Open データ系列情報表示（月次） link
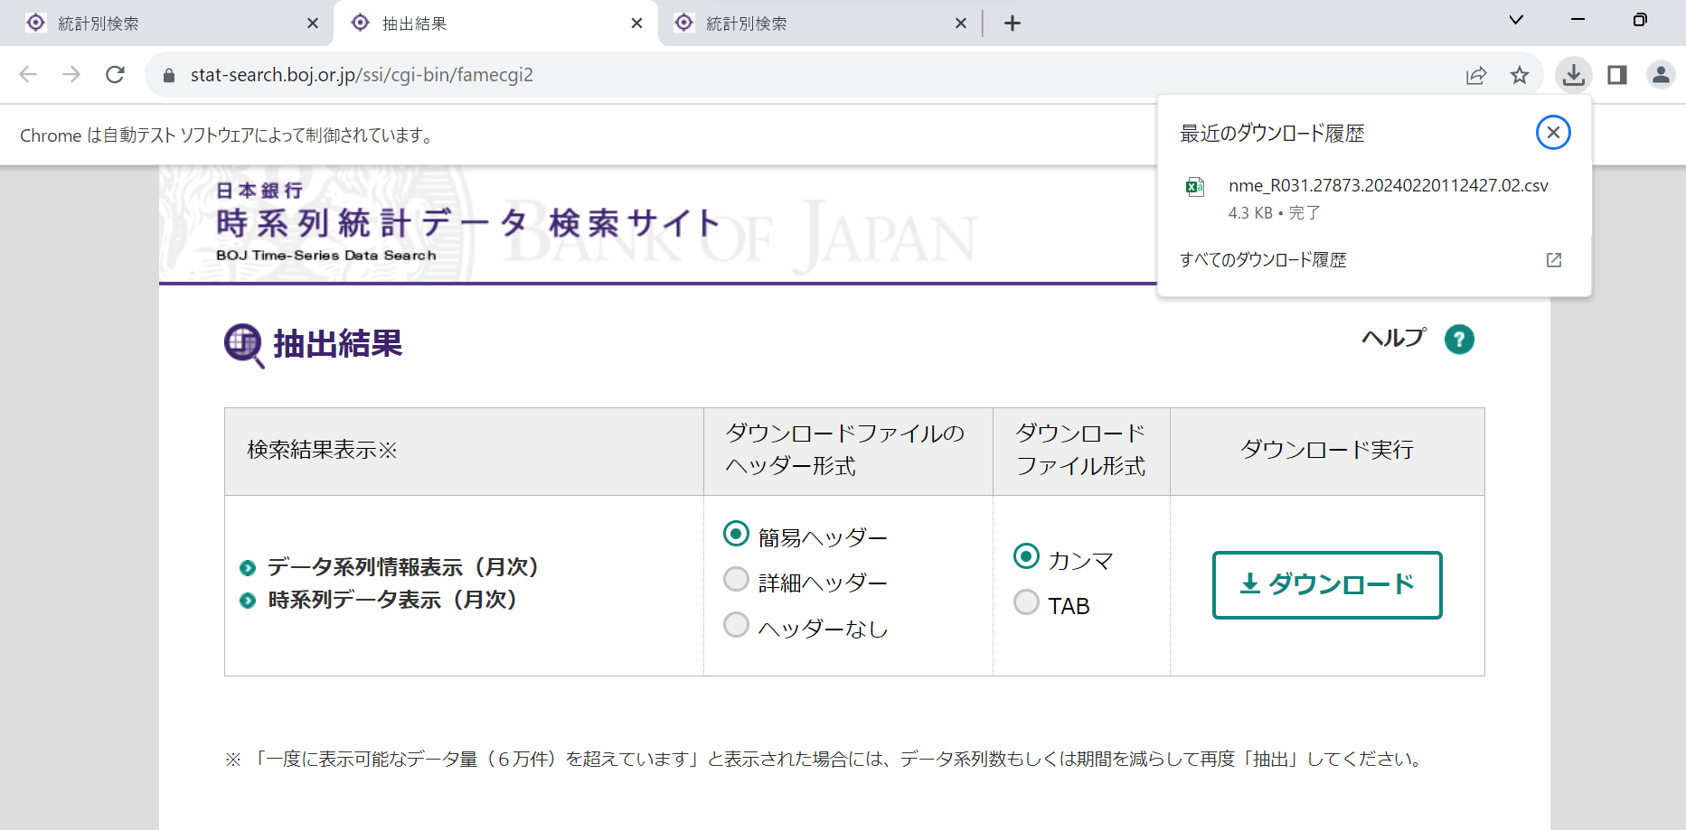This screenshot has width=1686, height=830. 403,567
